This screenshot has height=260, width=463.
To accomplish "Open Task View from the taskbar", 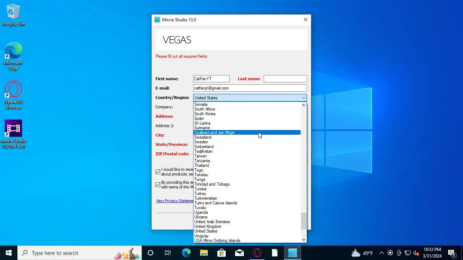I will pos(168,253).
